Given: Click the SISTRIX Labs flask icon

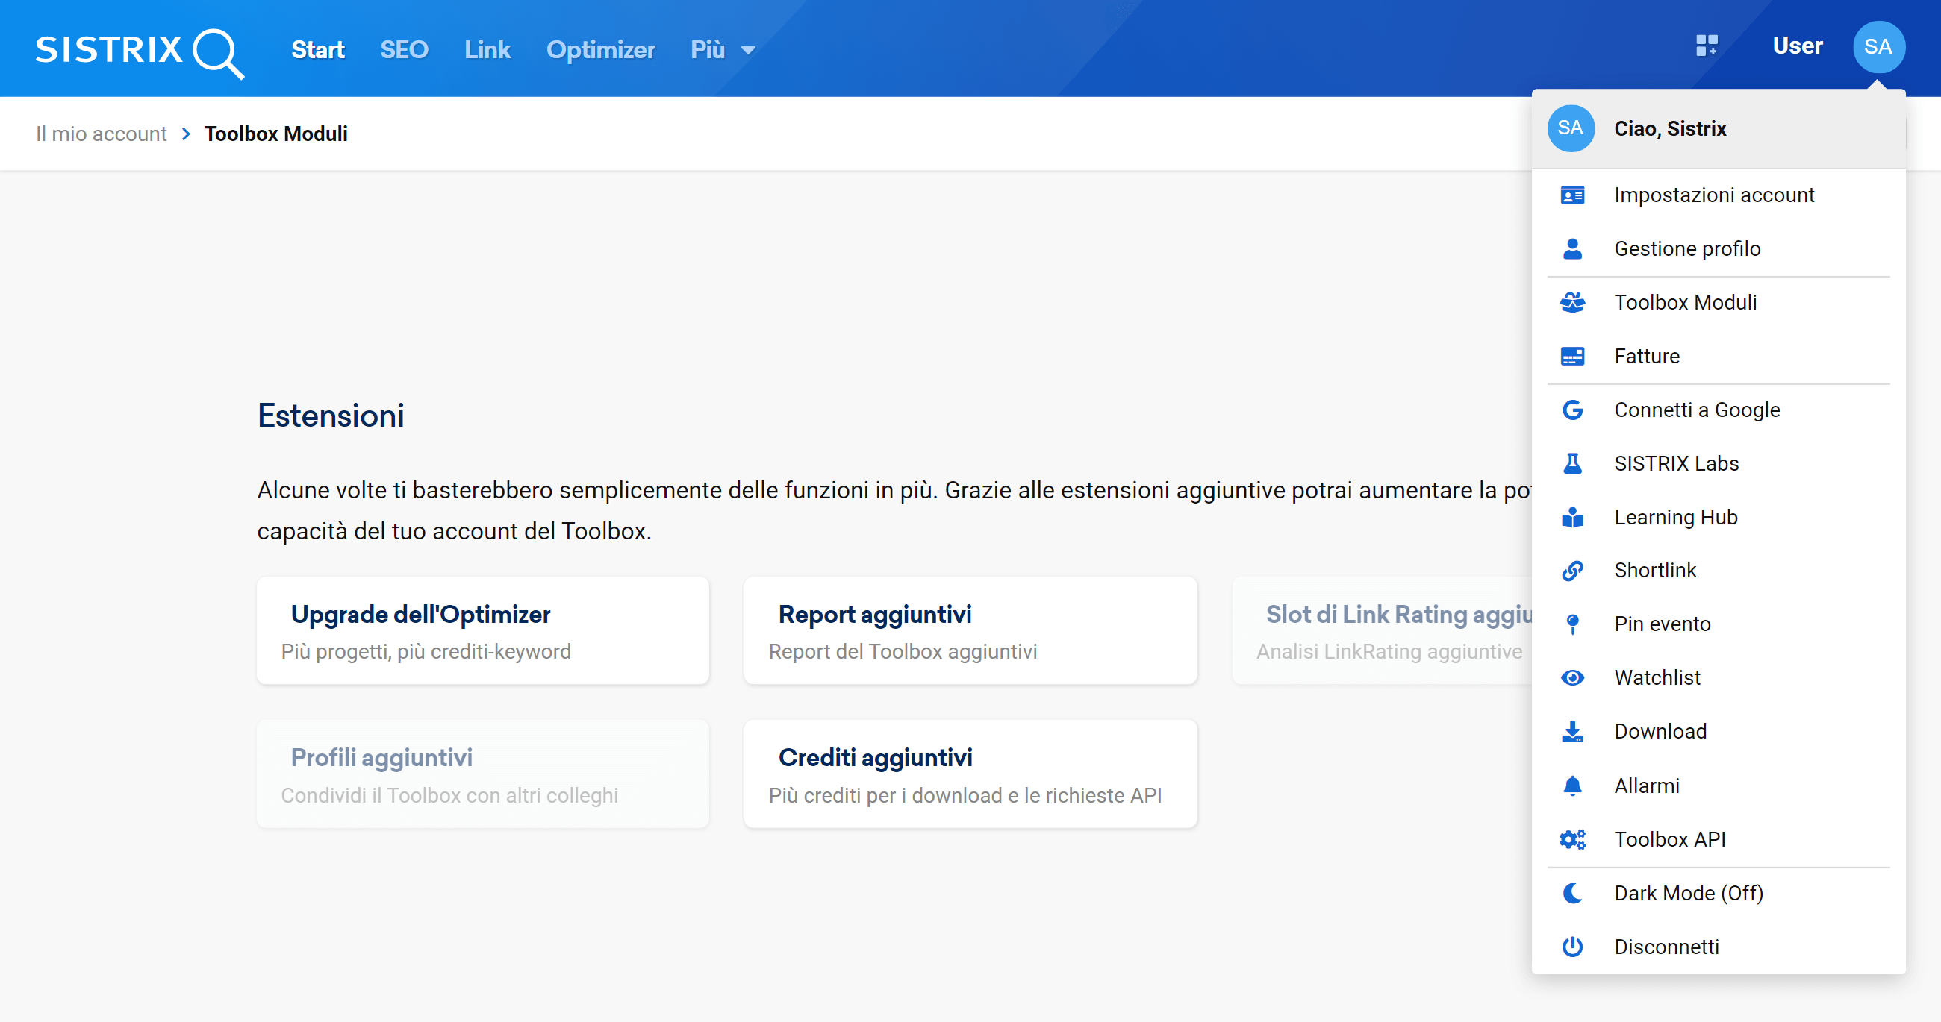Looking at the screenshot, I should pos(1572,464).
